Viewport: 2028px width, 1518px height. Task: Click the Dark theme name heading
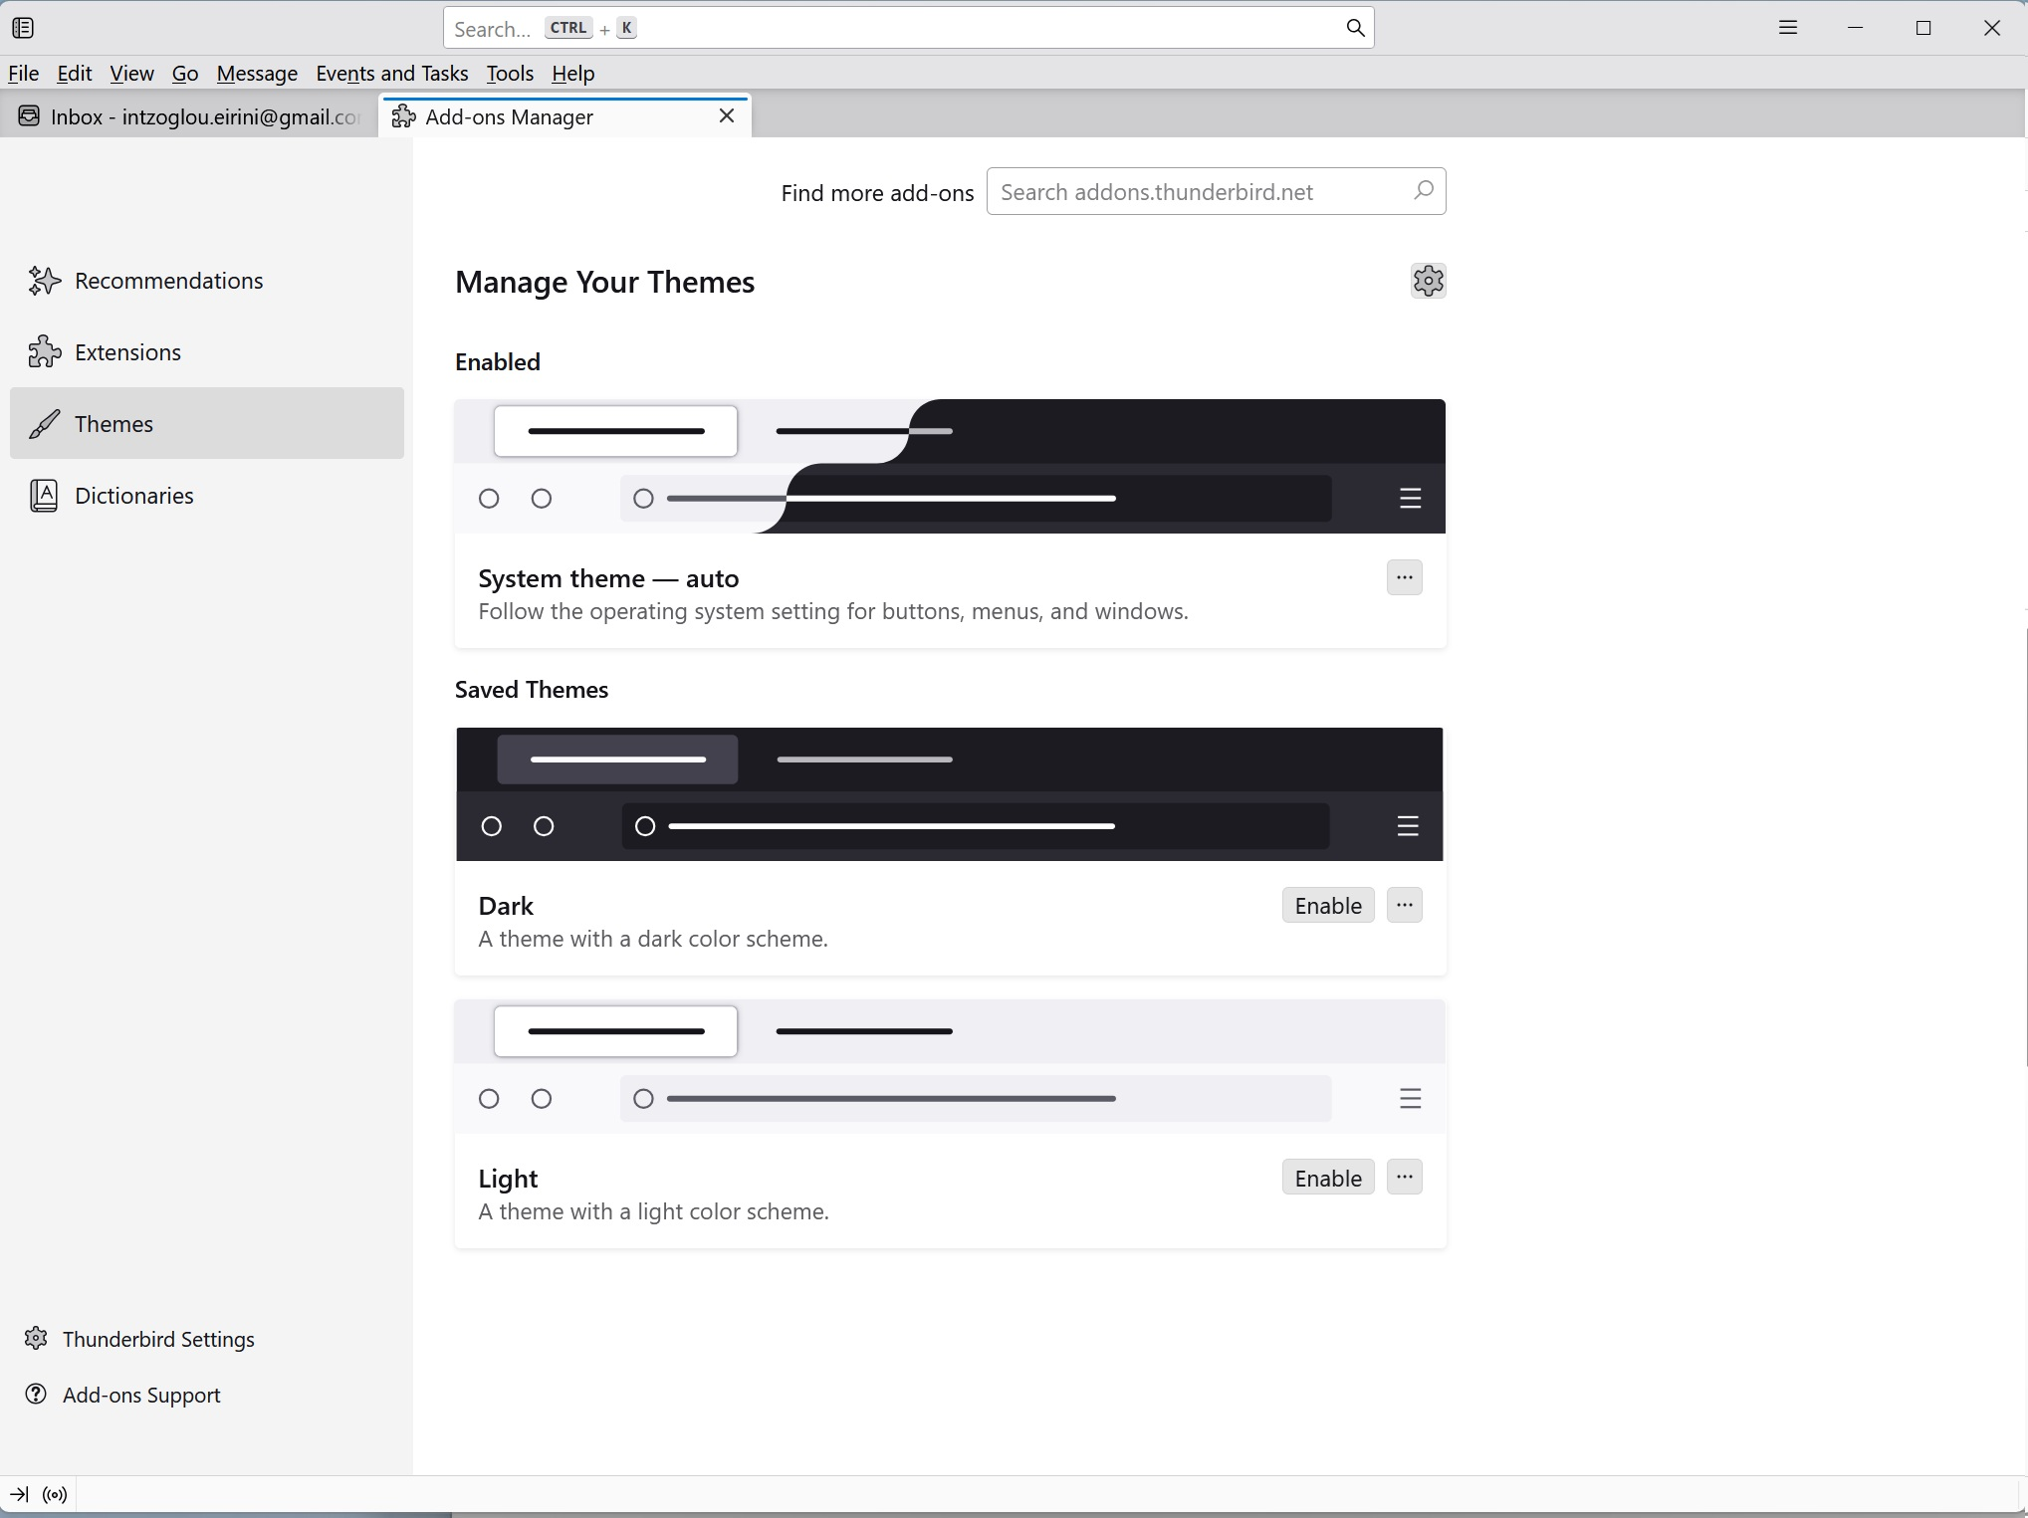(x=506, y=906)
